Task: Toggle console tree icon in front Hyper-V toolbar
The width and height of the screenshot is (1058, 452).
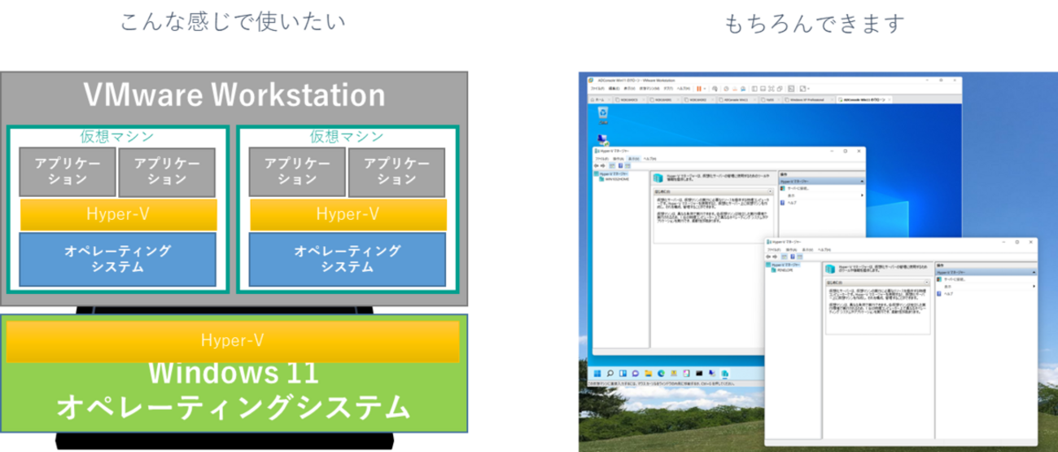Action: tap(784, 257)
